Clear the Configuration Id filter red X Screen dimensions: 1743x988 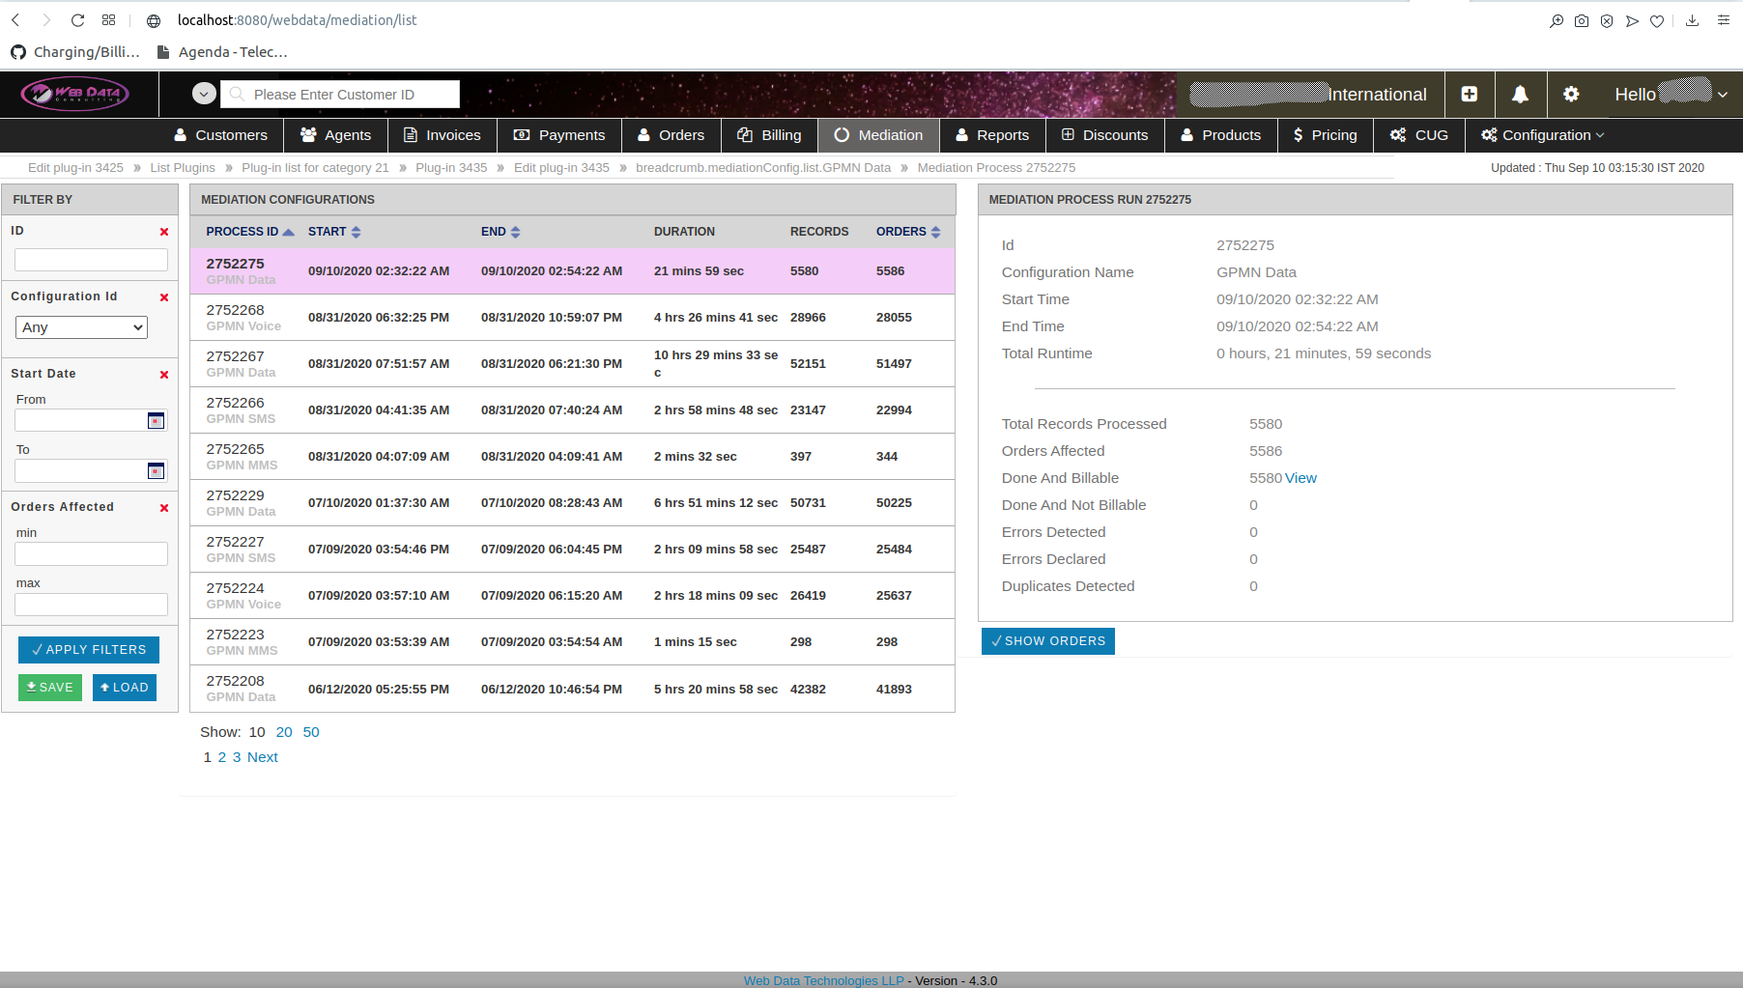click(164, 297)
